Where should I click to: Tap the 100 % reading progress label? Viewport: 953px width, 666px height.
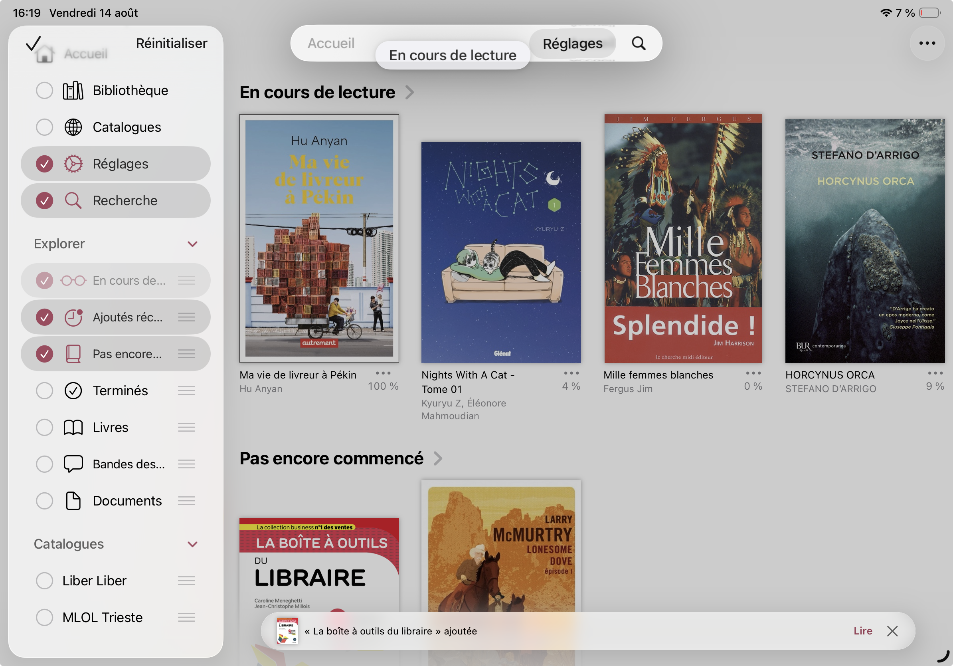click(x=383, y=386)
